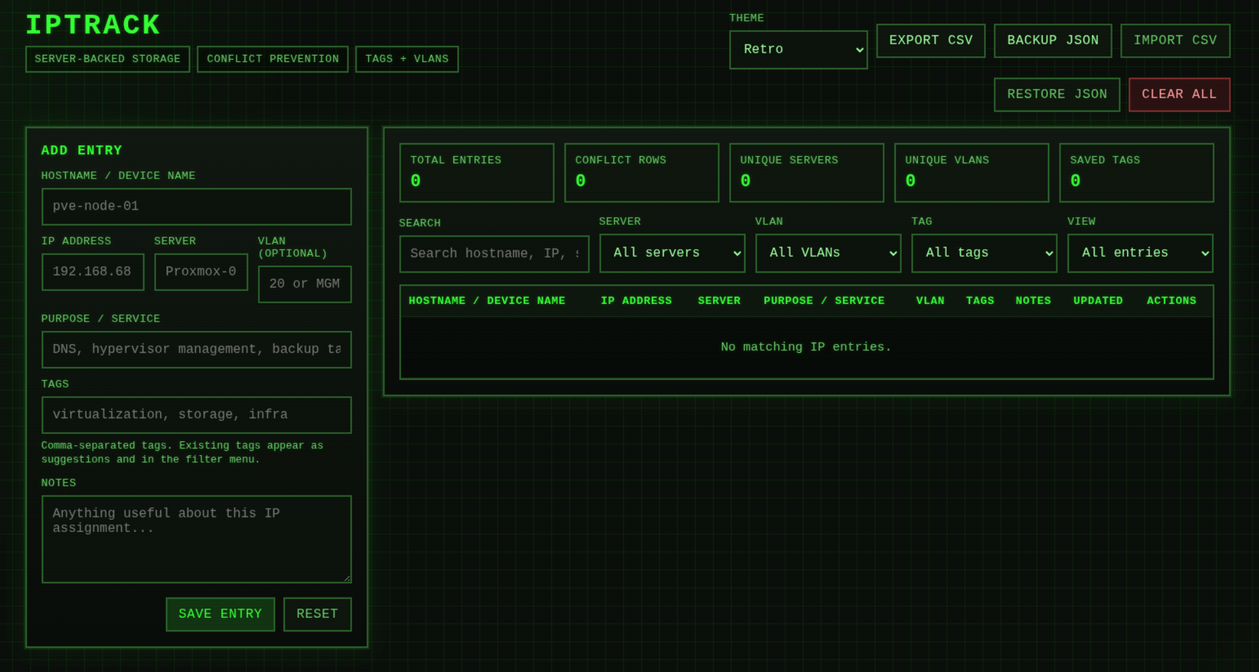Click the Saved Tags stat card

[x=1137, y=173]
